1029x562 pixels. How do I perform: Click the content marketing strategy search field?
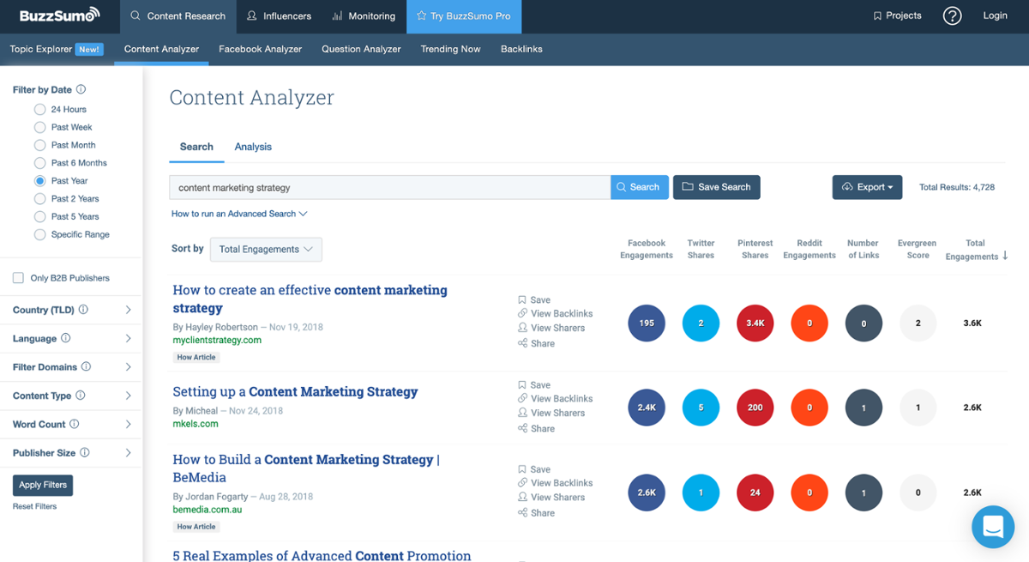click(390, 187)
